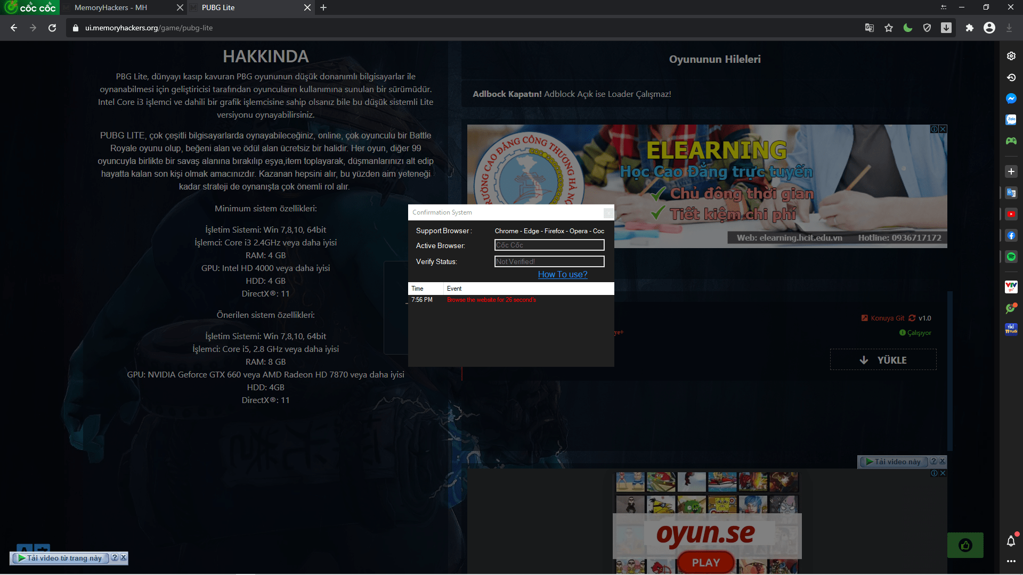Click the Adblock Kapatın! warning text

[x=507, y=94]
